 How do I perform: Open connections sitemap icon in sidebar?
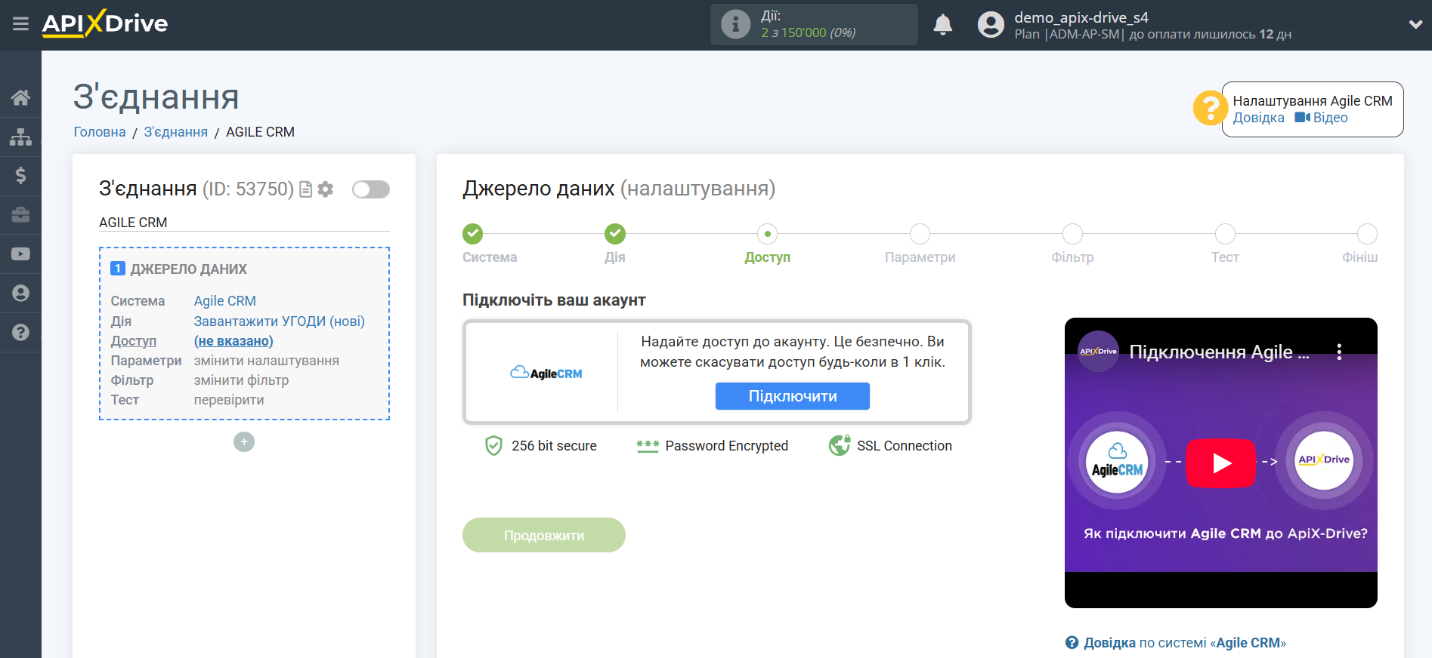pos(20,137)
